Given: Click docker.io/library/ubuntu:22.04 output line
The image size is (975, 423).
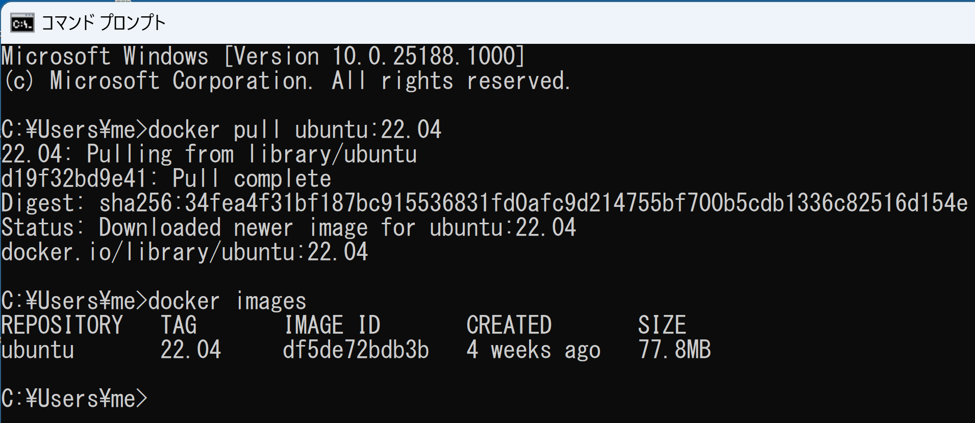Looking at the screenshot, I should [x=185, y=252].
